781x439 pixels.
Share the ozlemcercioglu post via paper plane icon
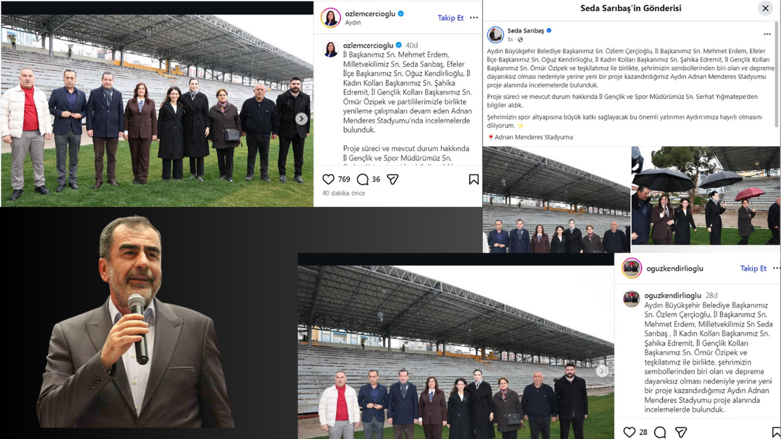point(393,179)
